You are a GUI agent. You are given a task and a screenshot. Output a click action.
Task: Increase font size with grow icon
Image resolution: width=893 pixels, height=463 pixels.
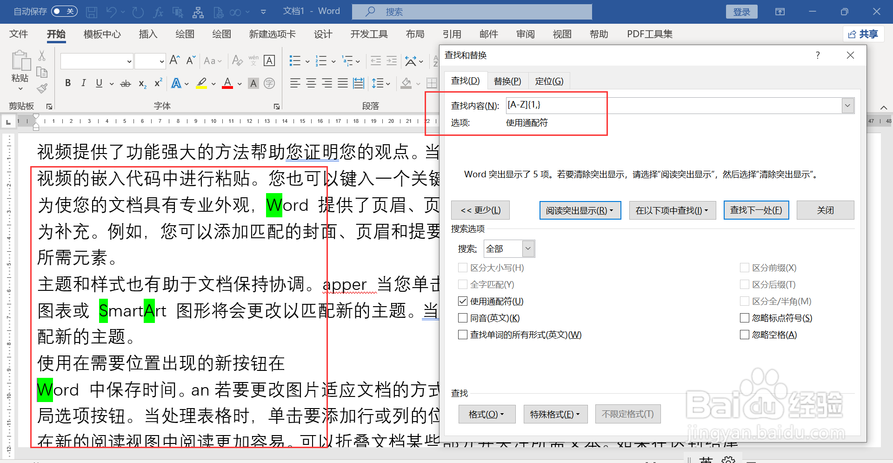175,60
